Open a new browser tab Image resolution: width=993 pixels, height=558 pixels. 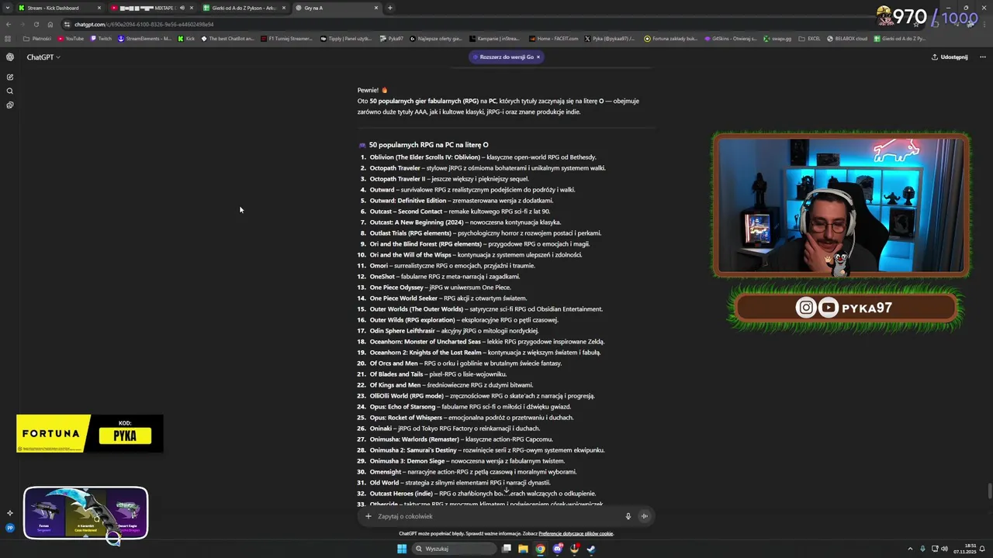tap(389, 8)
